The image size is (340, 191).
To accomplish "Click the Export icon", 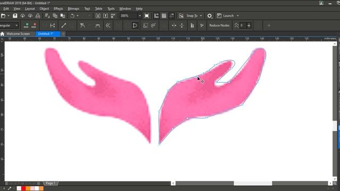I will 106,16.
